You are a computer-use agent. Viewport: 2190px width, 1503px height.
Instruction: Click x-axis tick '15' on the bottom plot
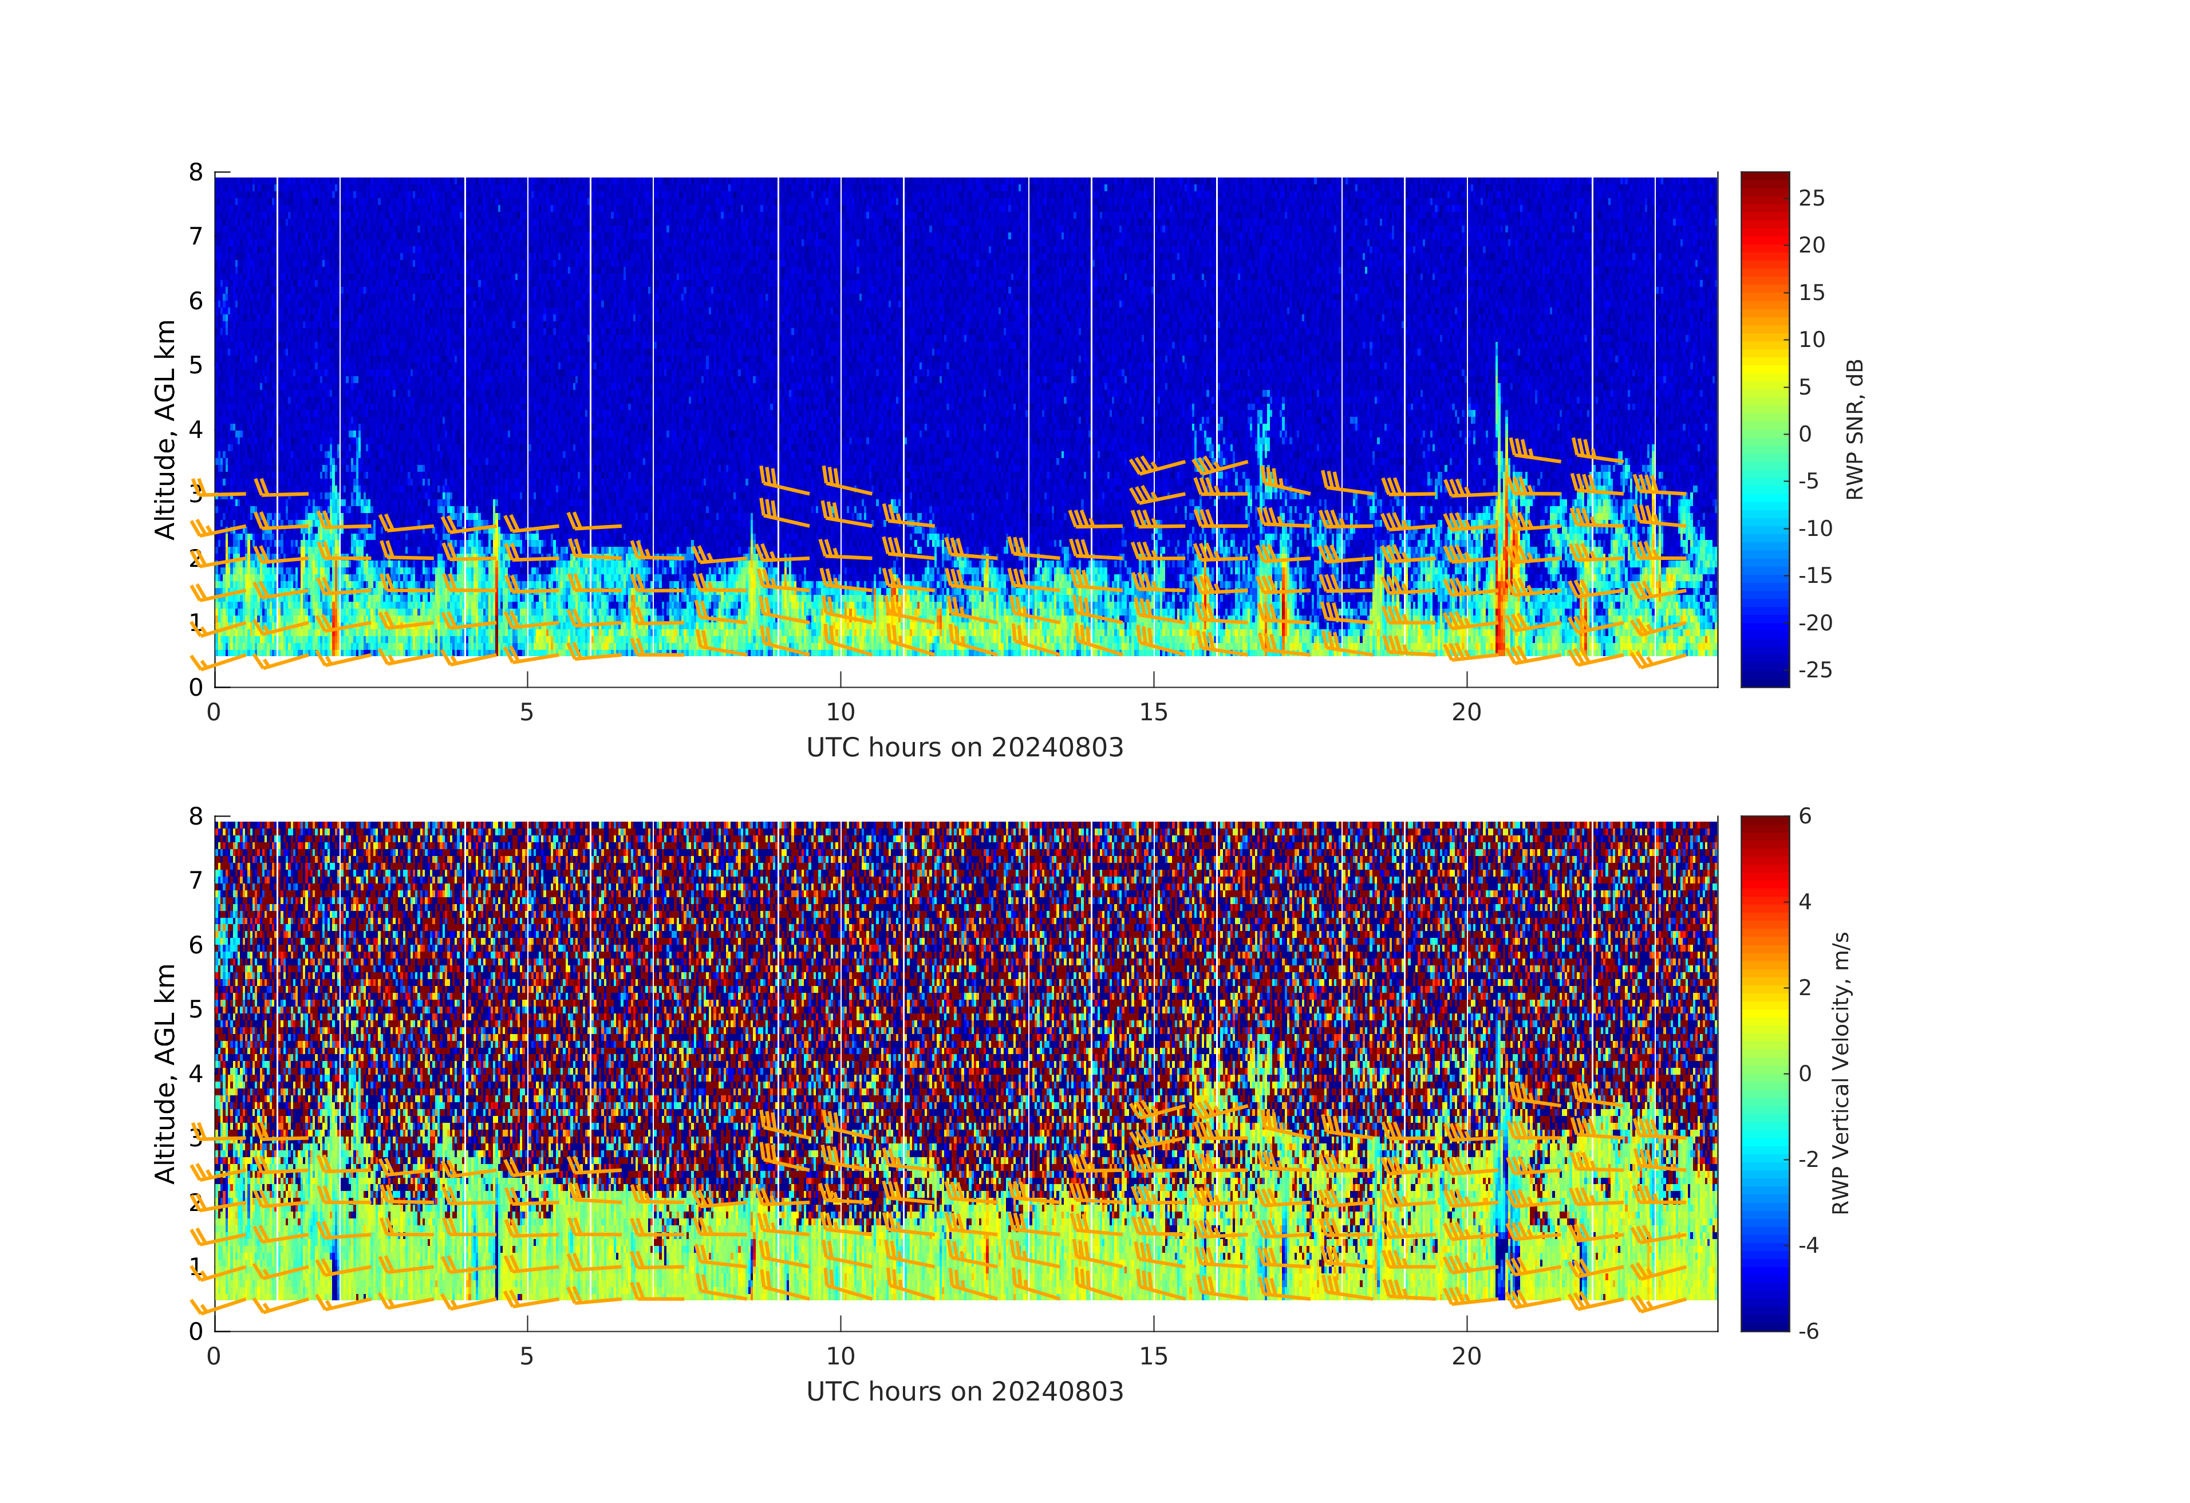pyautogui.click(x=1154, y=1357)
